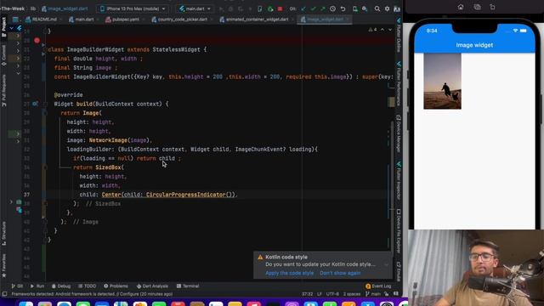Click the sunset photo in emulator
544x306 pixels.
tap(442, 82)
